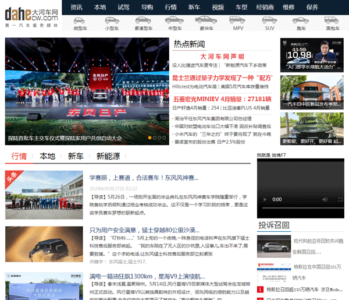This screenshot has width=349, height=300.
Task: Open 昆士兰通过量子力学 headline
Action: [222, 78]
